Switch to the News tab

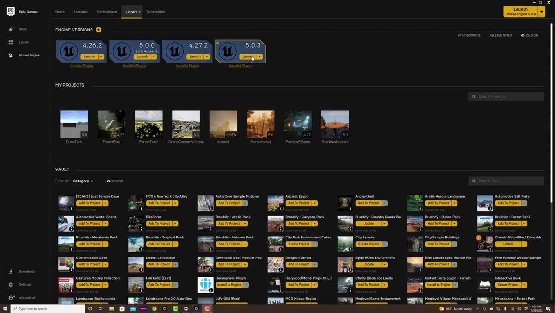[x=60, y=12]
